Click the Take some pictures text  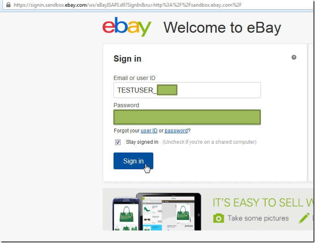coord(258,218)
